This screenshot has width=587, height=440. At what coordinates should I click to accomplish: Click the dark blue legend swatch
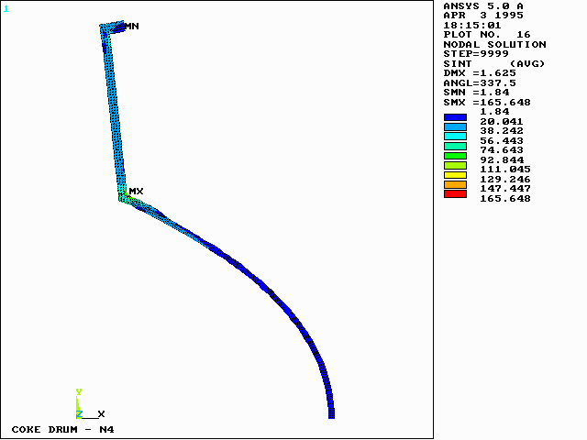point(455,117)
